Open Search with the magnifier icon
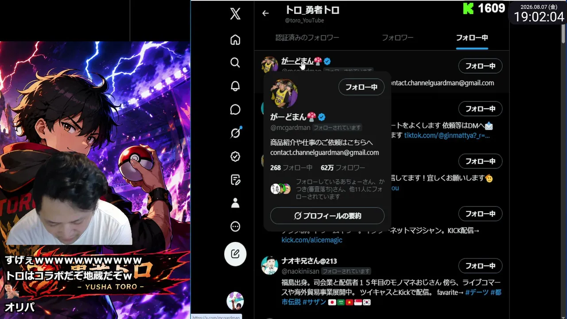 pyautogui.click(x=235, y=62)
